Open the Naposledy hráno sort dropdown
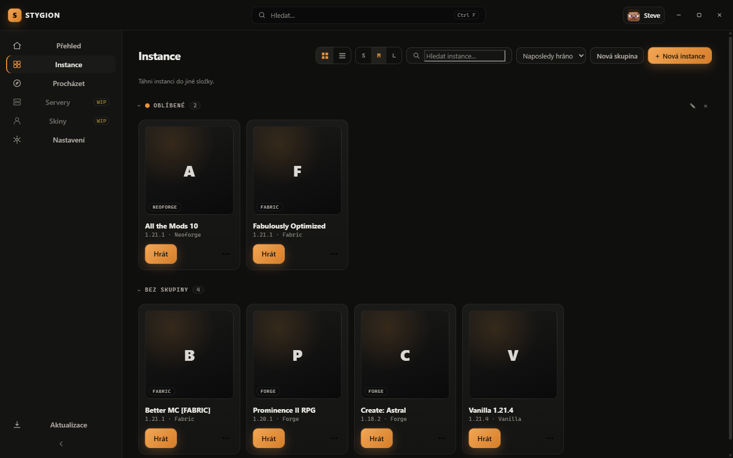733x458 pixels. tap(551, 56)
